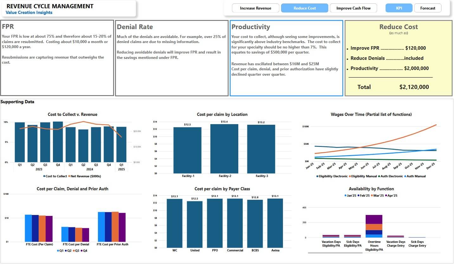
Task: Click the Auth Manual legend marker
Action: coord(405,176)
